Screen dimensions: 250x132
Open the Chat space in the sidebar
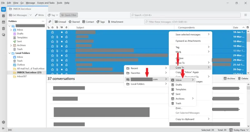click(3, 35)
